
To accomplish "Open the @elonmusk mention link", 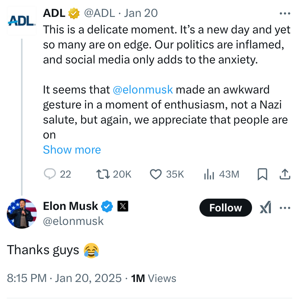I will [x=143, y=90].
